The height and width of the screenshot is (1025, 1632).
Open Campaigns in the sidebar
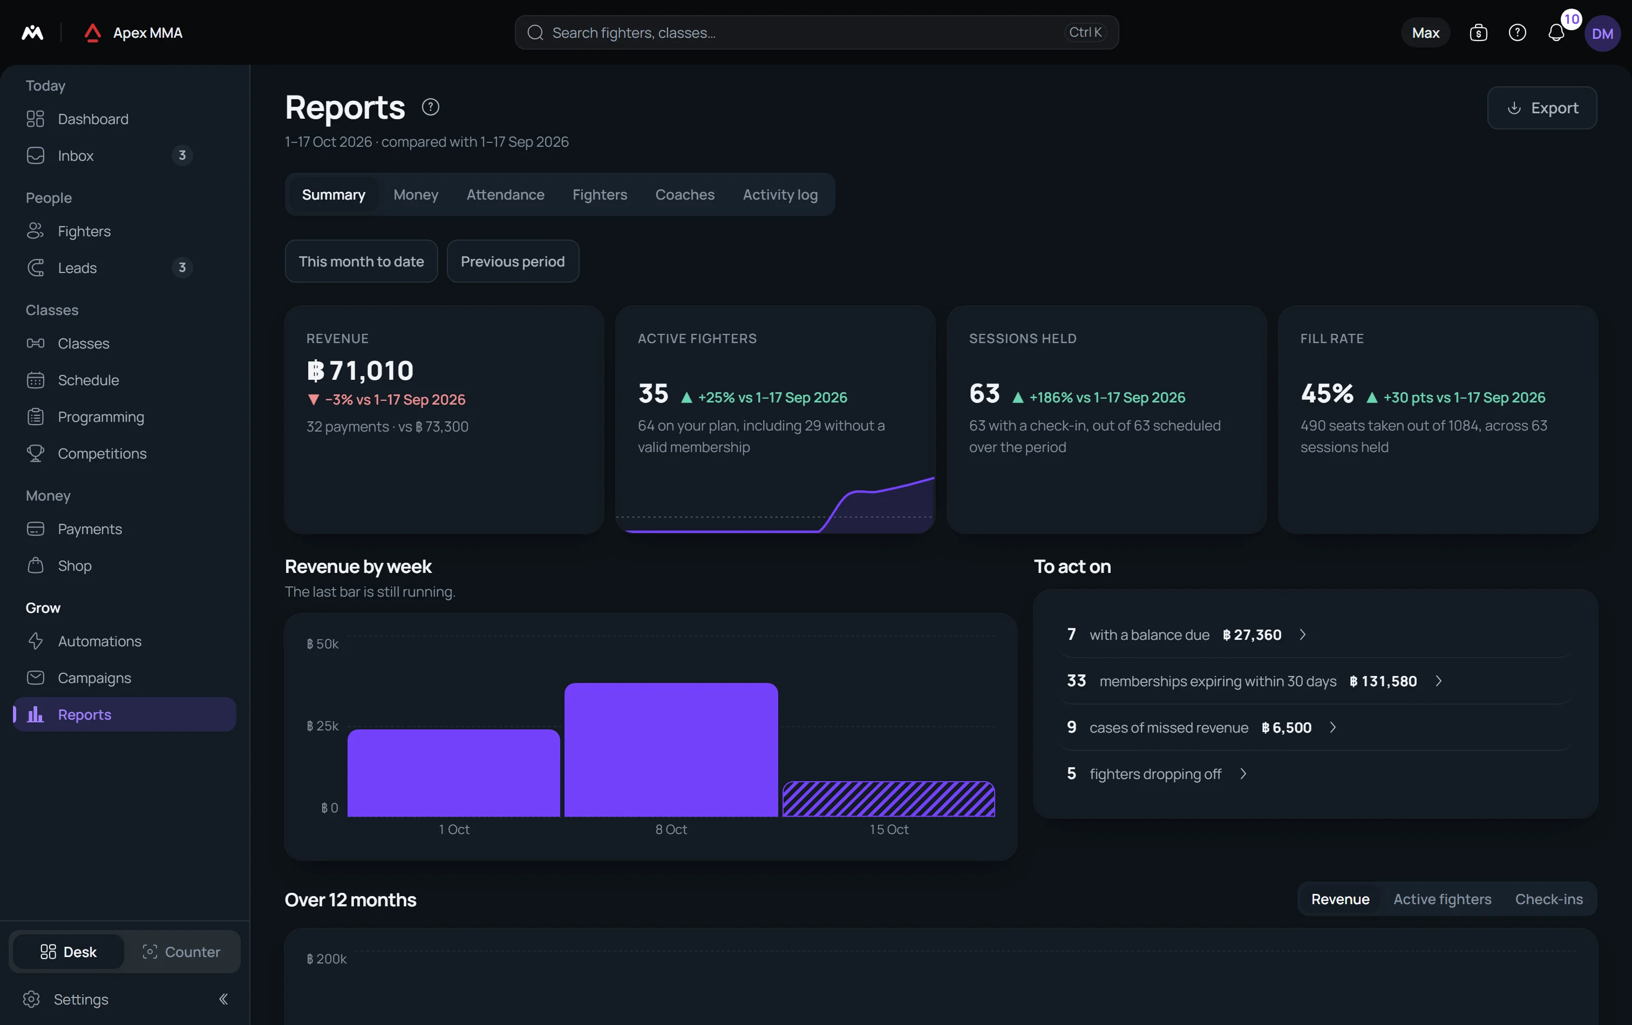125,678
